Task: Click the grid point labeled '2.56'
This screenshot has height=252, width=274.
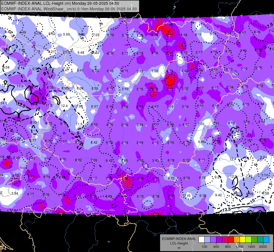Action: coord(125,107)
